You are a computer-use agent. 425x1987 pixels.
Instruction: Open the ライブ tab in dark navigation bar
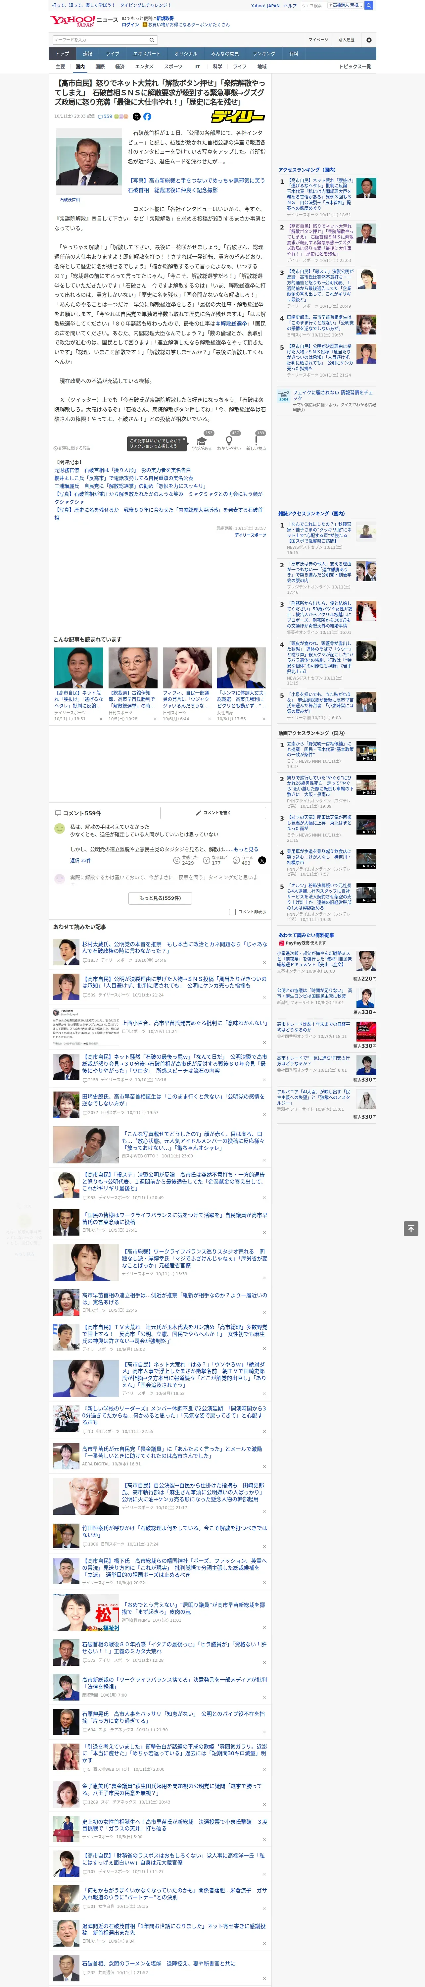click(113, 54)
